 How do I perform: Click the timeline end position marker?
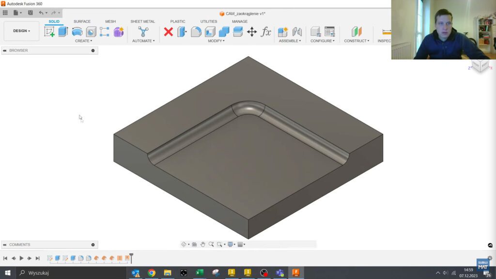[x=131, y=259]
